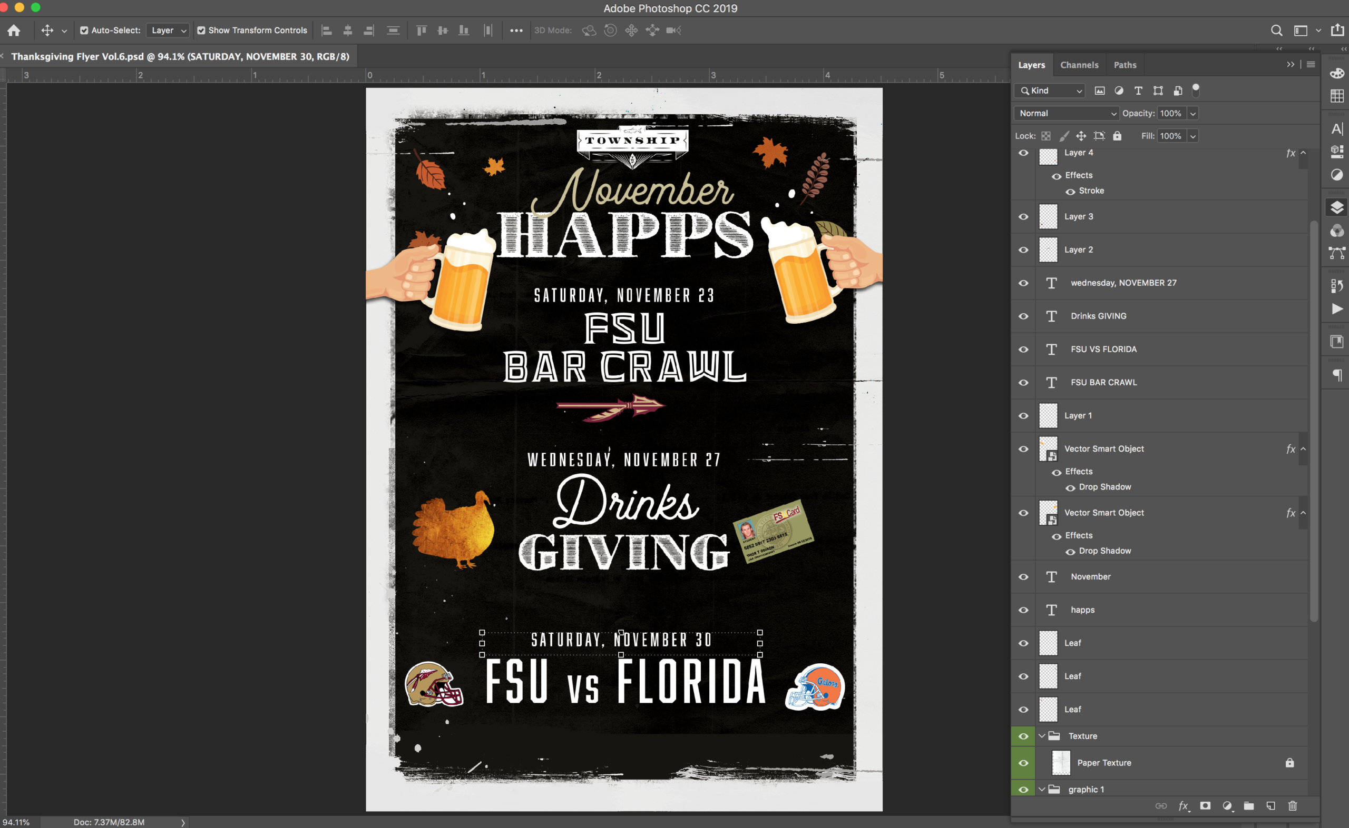Open the Character panel icon in dock
The image size is (1349, 828).
[x=1337, y=129]
